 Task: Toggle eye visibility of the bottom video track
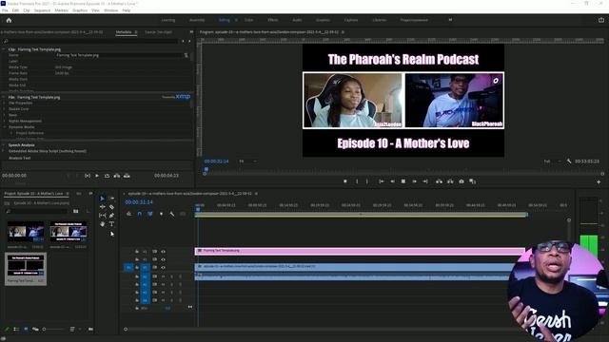(x=163, y=268)
